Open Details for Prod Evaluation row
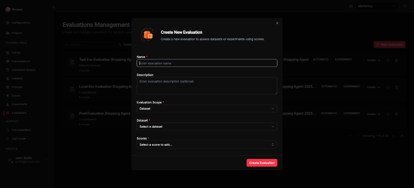The height and width of the screenshot is (188, 414). (x=374, y=114)
